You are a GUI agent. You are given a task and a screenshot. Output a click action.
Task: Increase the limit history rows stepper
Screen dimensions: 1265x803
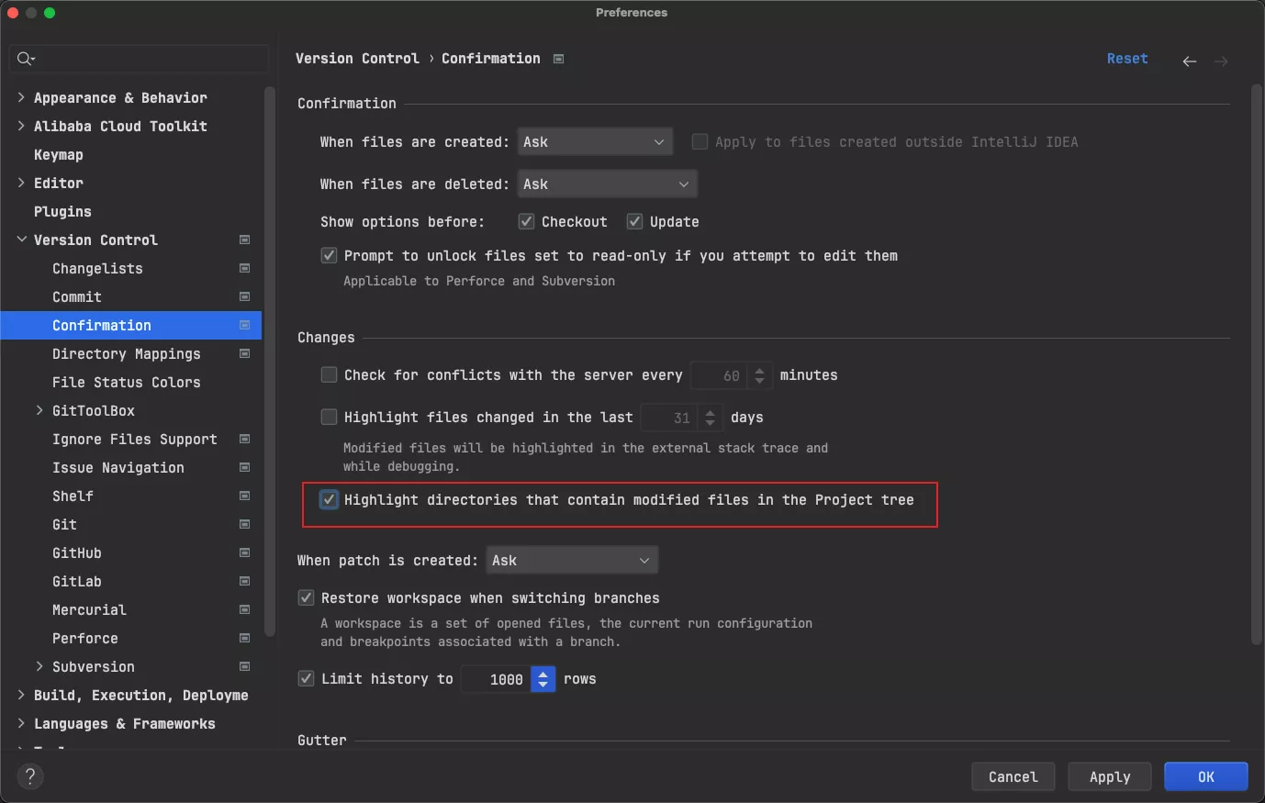point(543,674)
